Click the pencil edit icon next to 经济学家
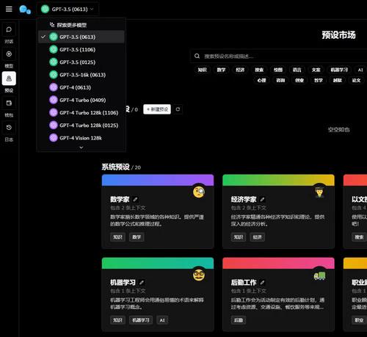 tap(262, 200)
